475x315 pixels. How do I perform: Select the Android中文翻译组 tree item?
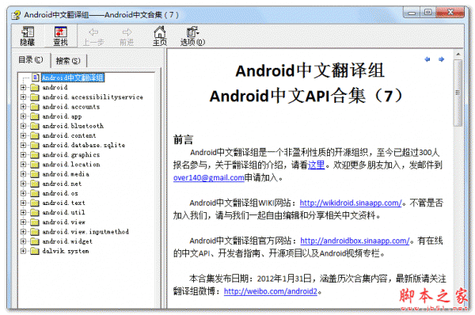click(73, 78)
